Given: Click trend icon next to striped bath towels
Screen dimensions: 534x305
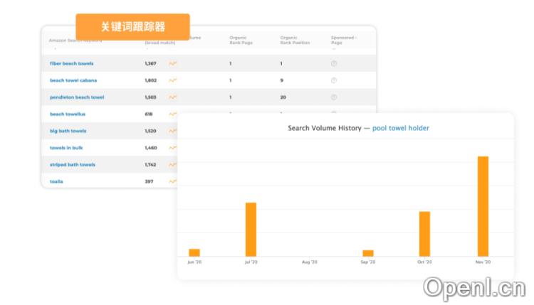Looking at the screenshot, I should (172, 164).
